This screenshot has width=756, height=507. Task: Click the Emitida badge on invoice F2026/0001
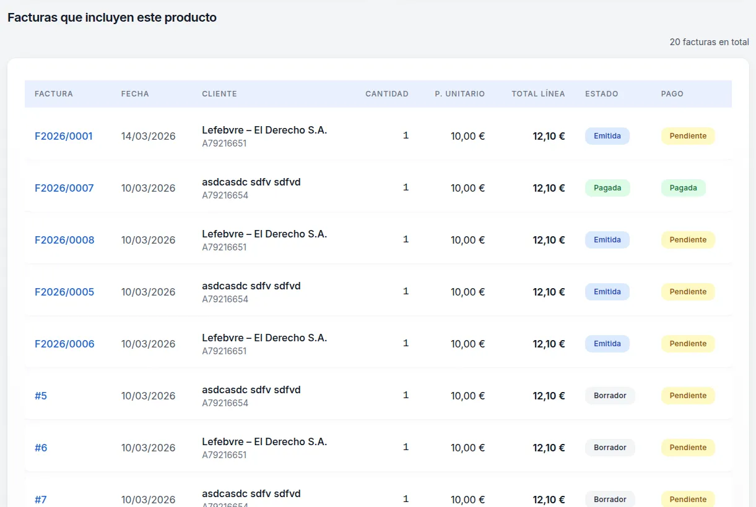click(607, 136)
